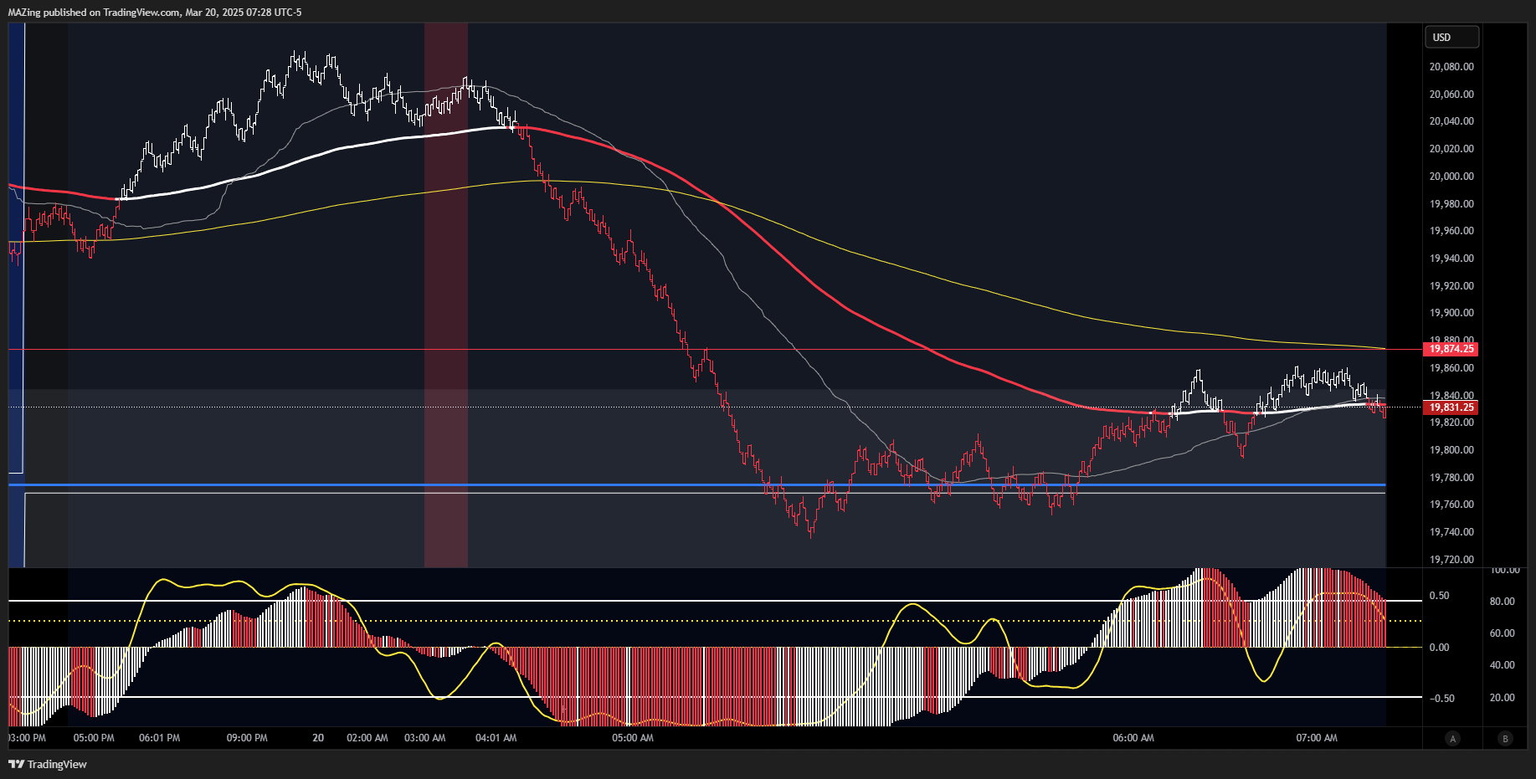Click the 60.00 oscillator scale value
Screen dimensions: 1536x779
click(1503, 633)
